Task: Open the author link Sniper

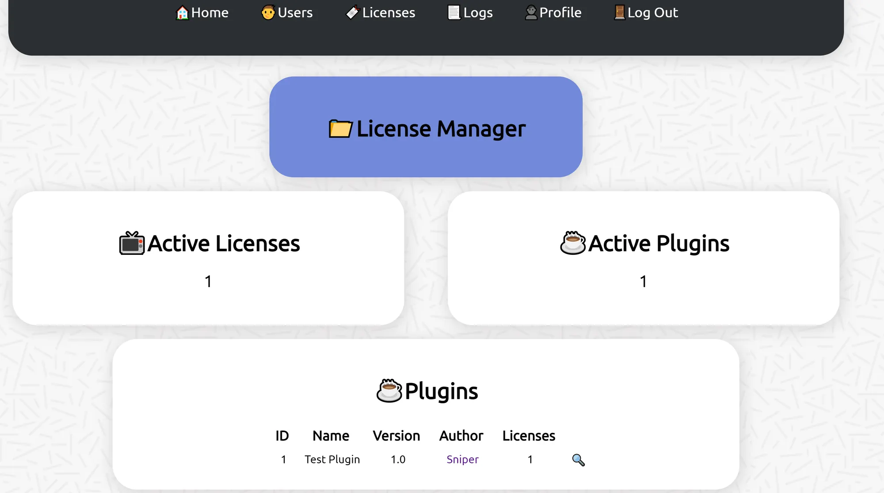Action: (x=462, y=459)
